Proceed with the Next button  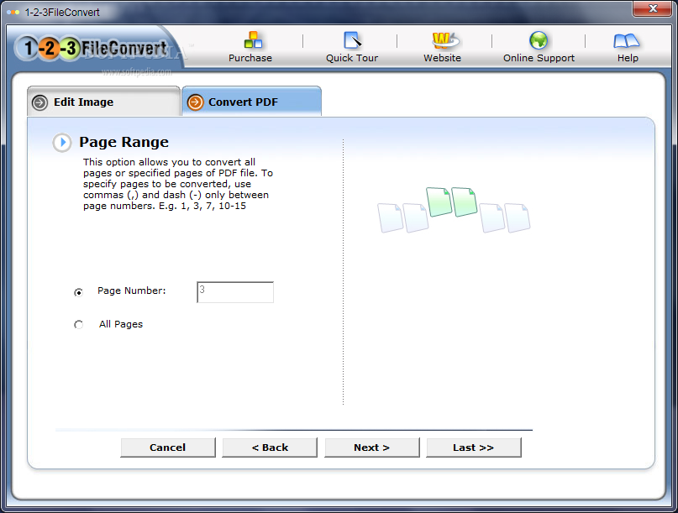372,448
